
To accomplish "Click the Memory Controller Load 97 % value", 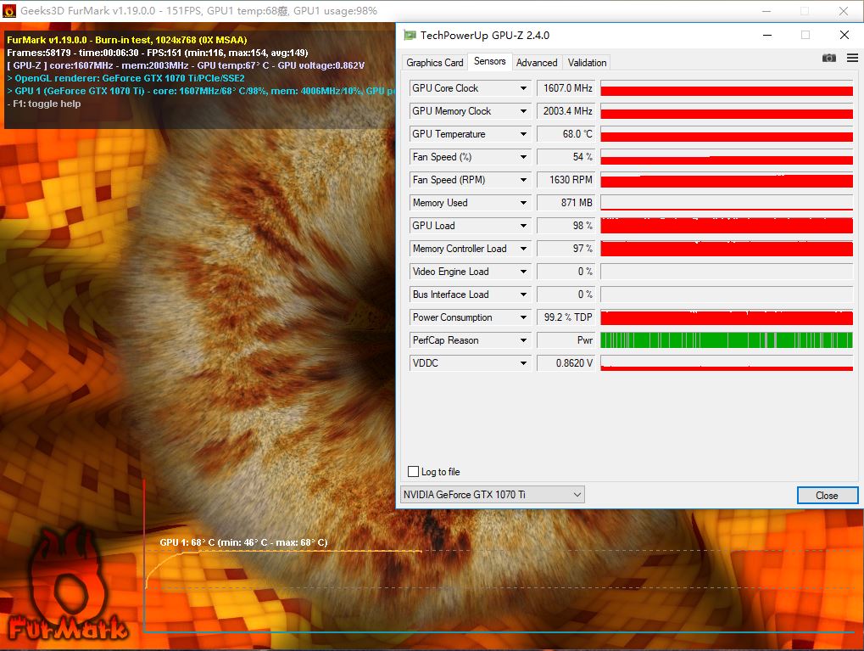I will click(x=566, y=249).
